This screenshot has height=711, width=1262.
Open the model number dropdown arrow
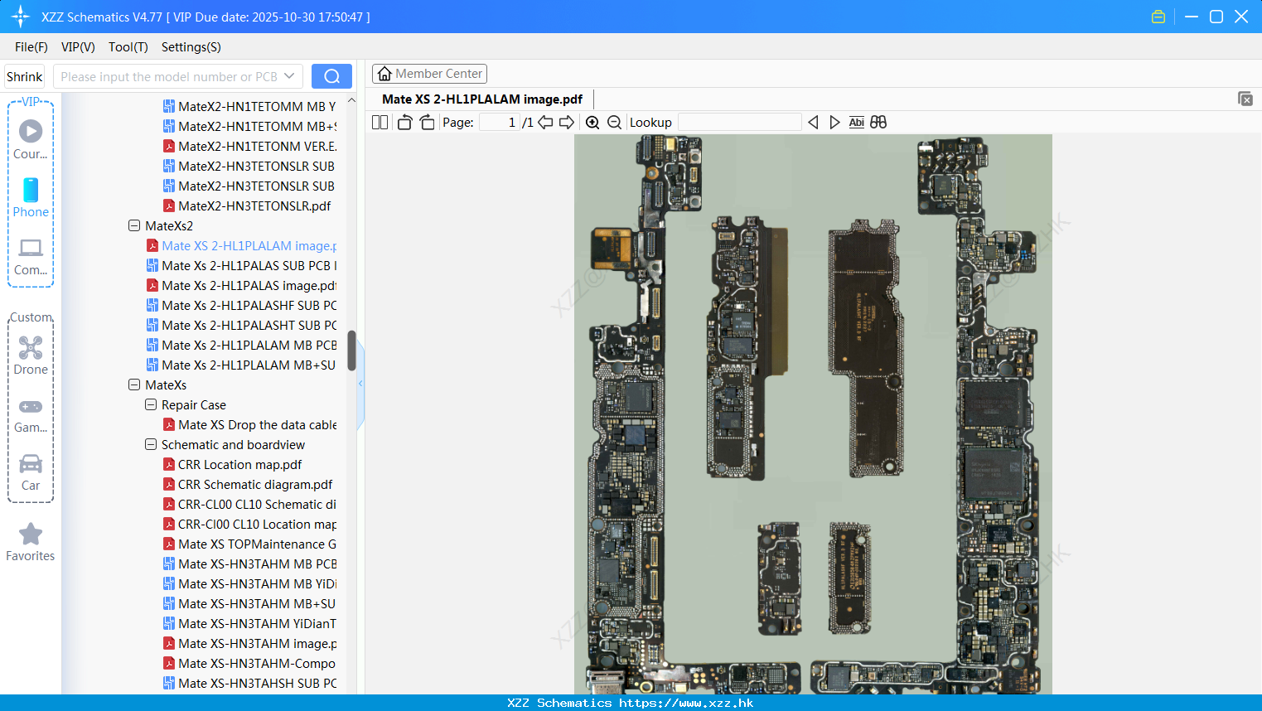(x=289, y=76)
